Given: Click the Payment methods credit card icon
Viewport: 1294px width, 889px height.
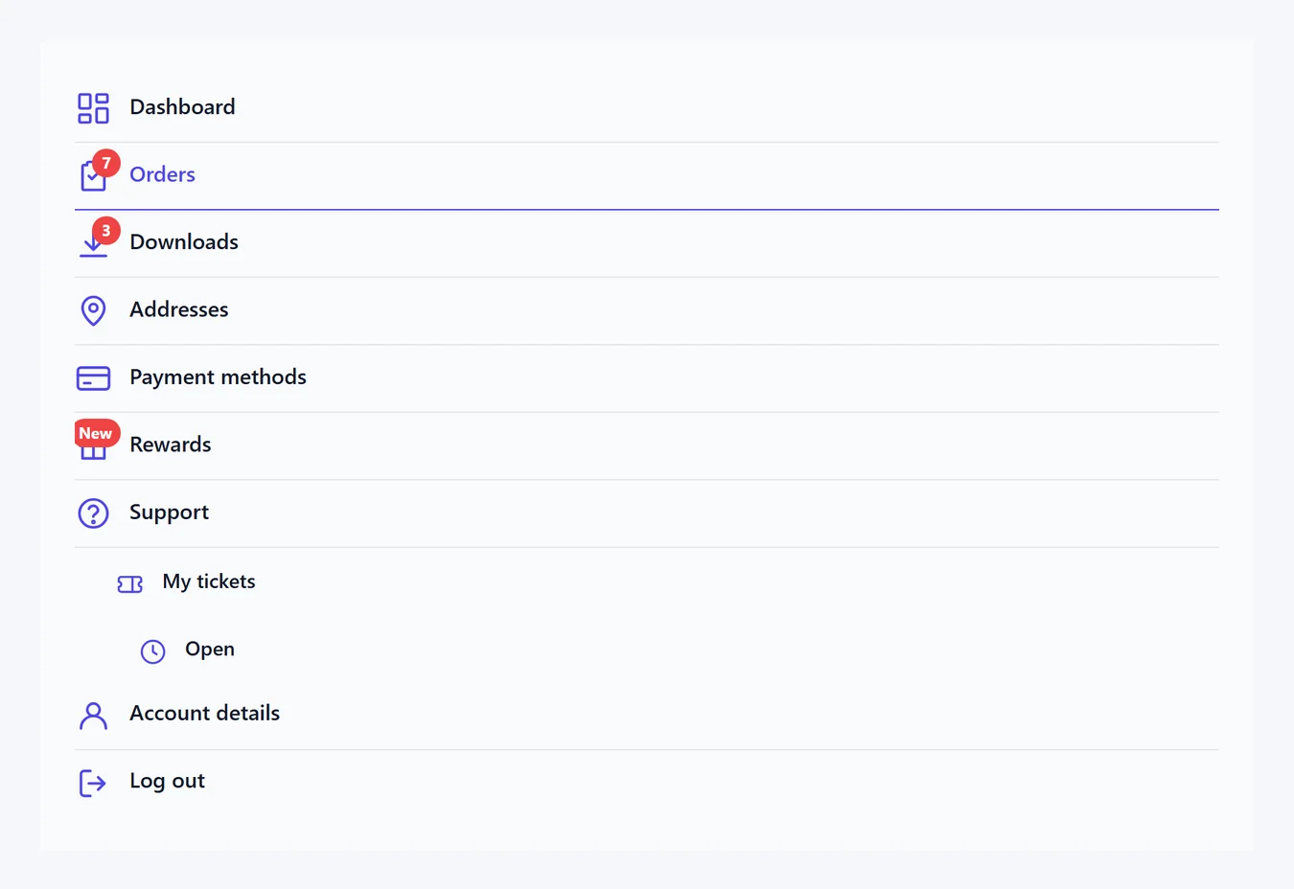Looking at the screenshot, I should (93, 378).
